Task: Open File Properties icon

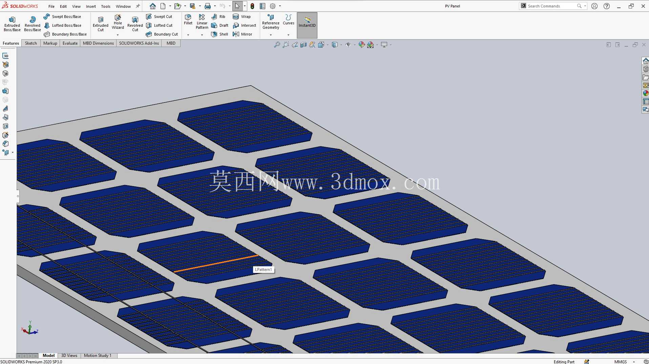Action: (x=263, y=6)
